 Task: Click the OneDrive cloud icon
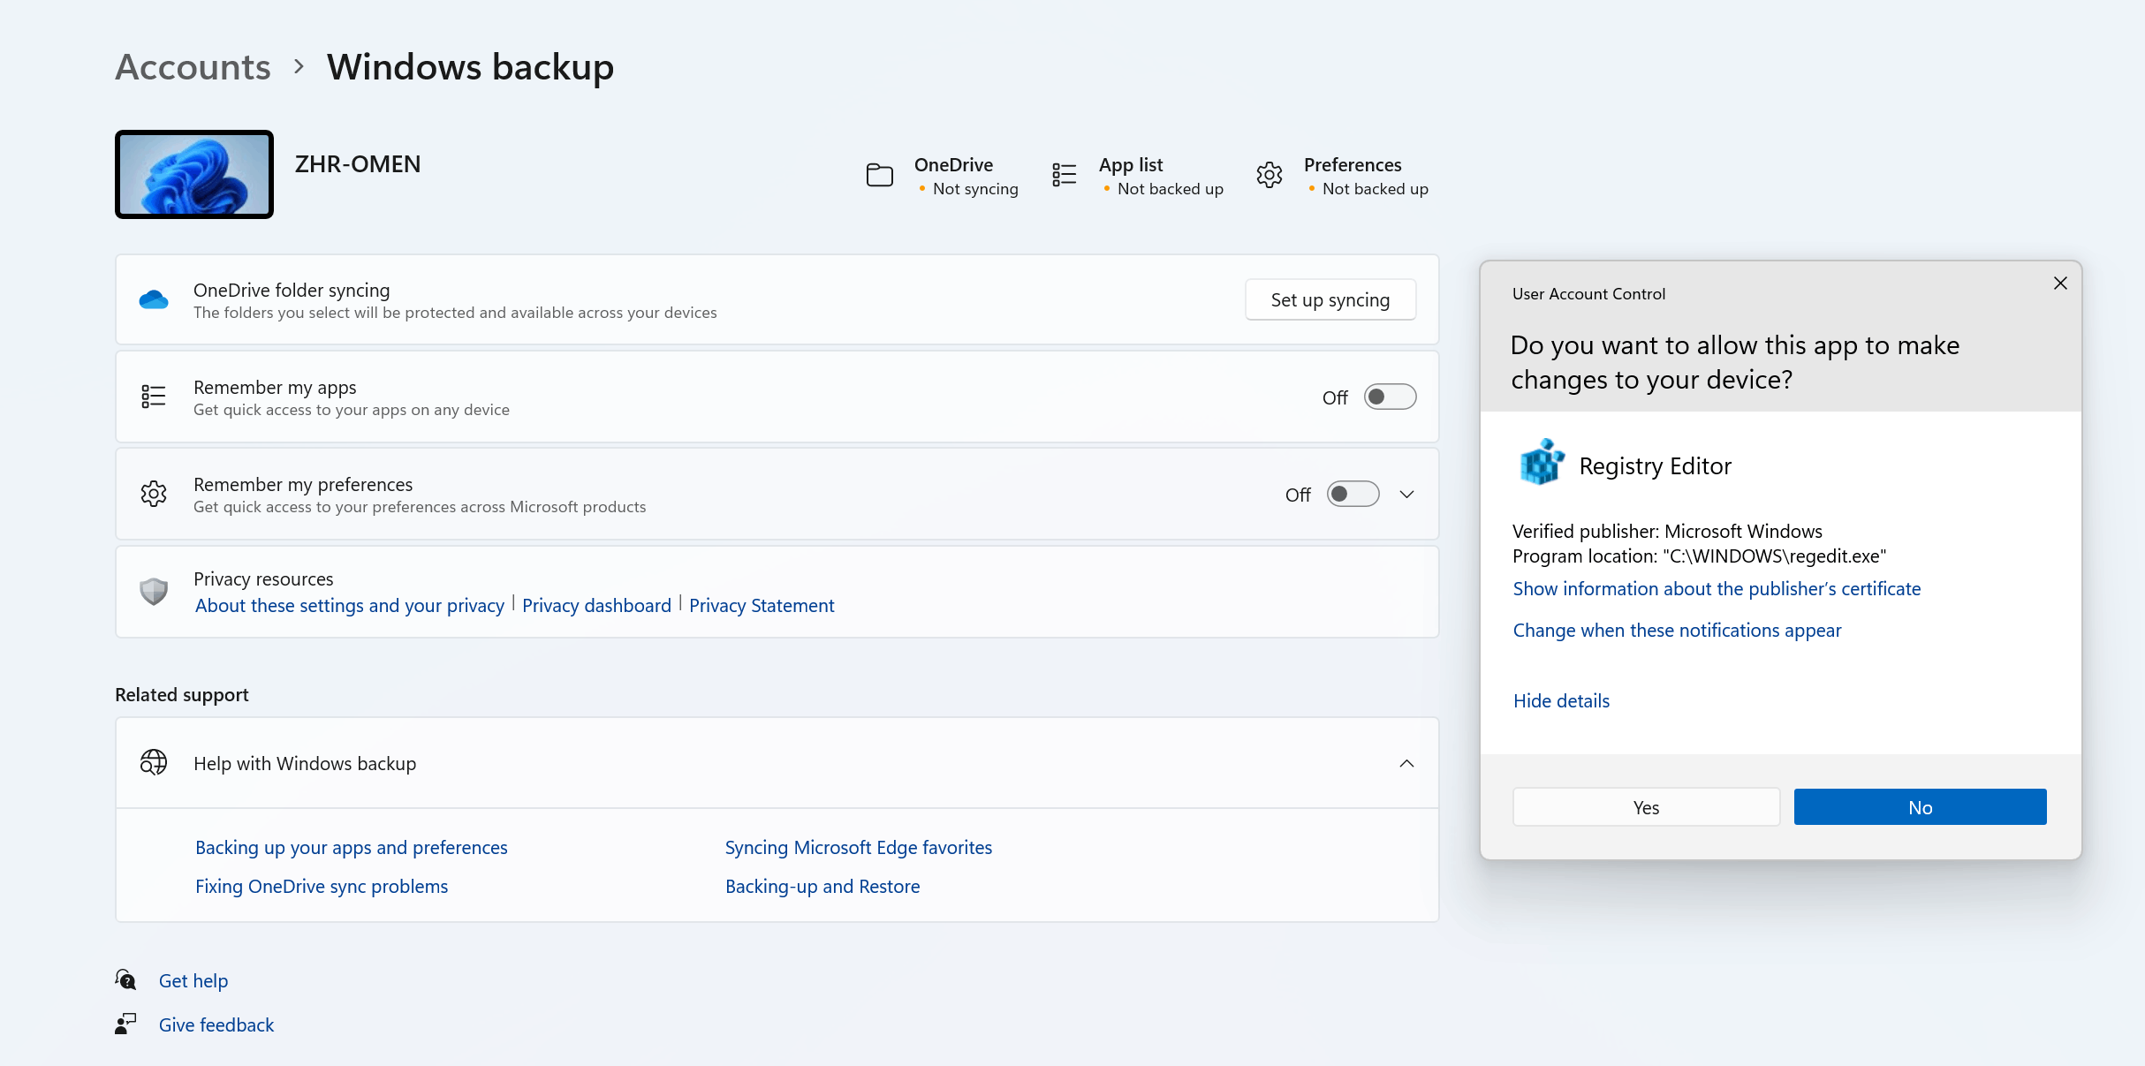[154, 300]
